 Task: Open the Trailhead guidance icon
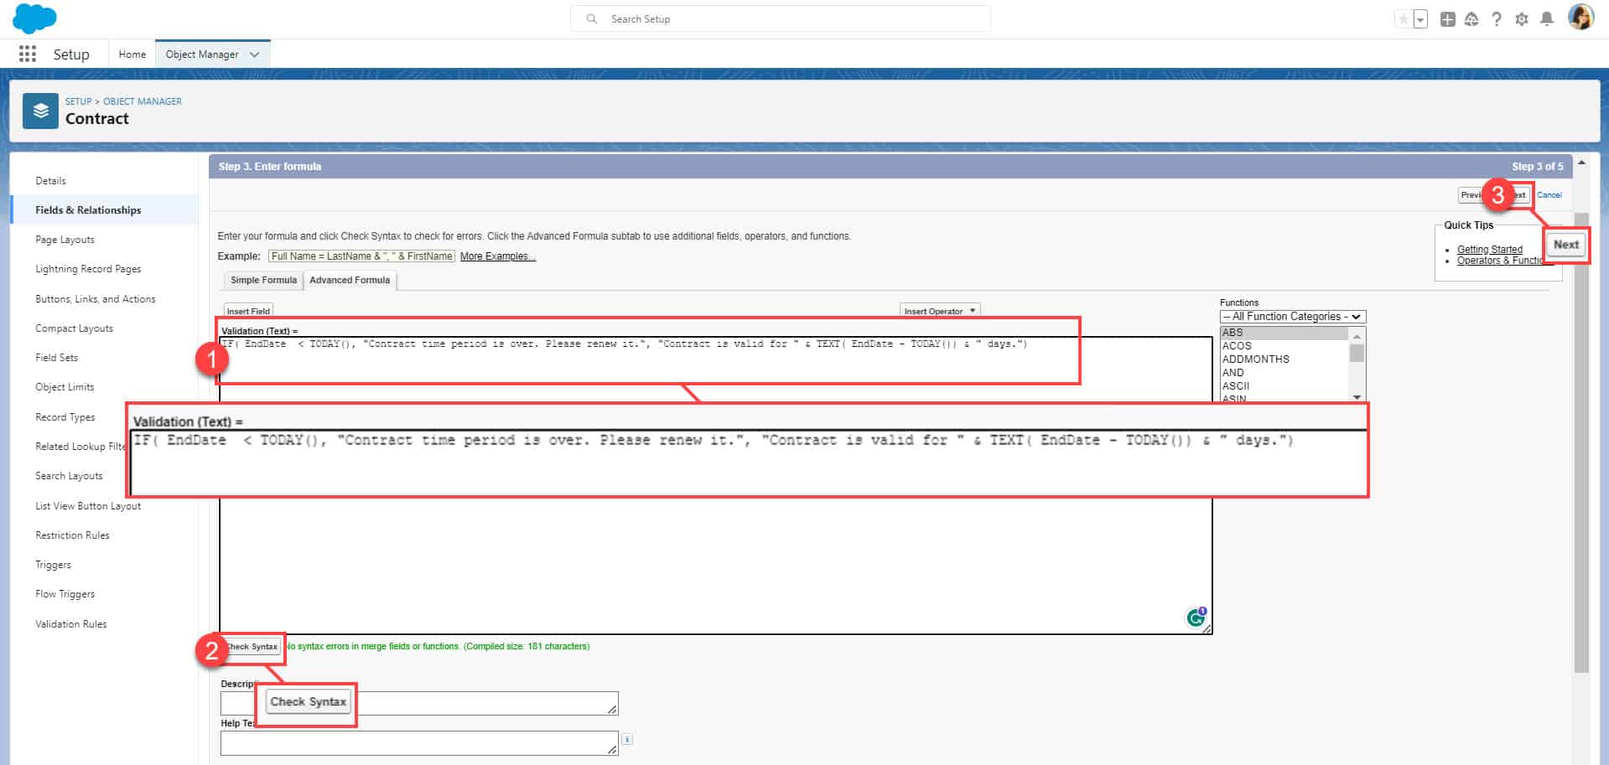point(1471,18)
